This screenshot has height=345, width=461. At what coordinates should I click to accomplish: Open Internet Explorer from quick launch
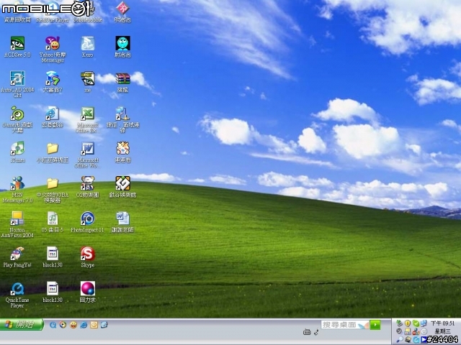click(84, 325)
